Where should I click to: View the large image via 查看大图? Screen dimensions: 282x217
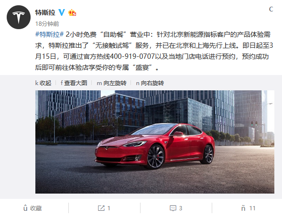click(74, 83)
